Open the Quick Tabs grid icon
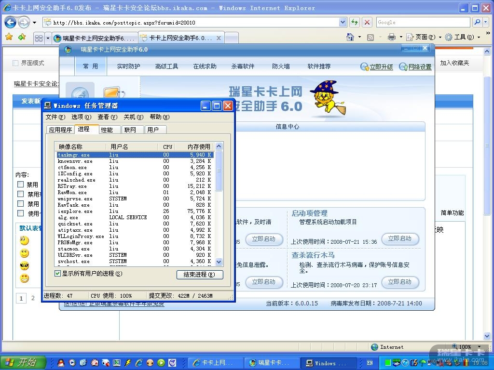 pos(39,39)
